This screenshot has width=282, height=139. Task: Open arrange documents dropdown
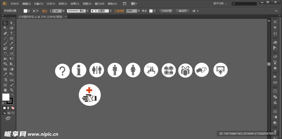point(134,4)
